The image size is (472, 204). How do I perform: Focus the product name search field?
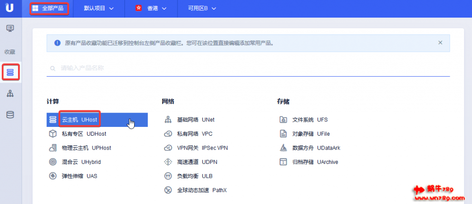point(249,68)
